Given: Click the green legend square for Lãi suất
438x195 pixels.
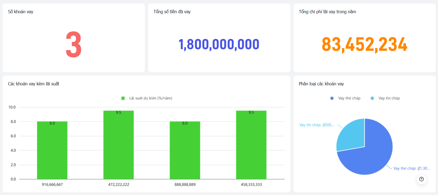Looking at the screenshot, I should pyautogui.click(x=123, y=98).
